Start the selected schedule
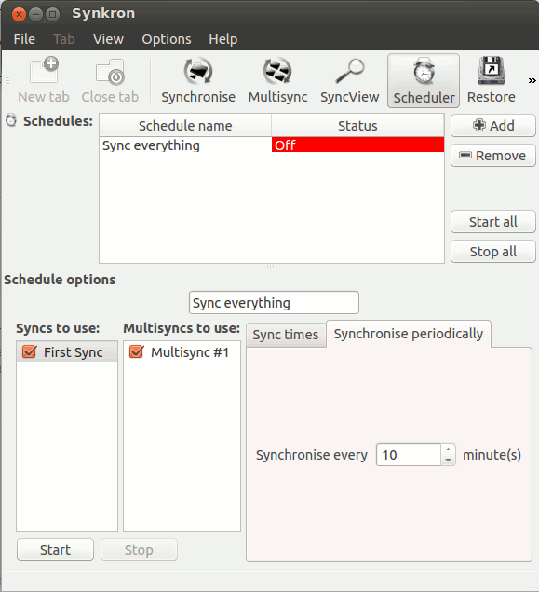The height and width of the screenshot is (592, 539). click(56, 550)
